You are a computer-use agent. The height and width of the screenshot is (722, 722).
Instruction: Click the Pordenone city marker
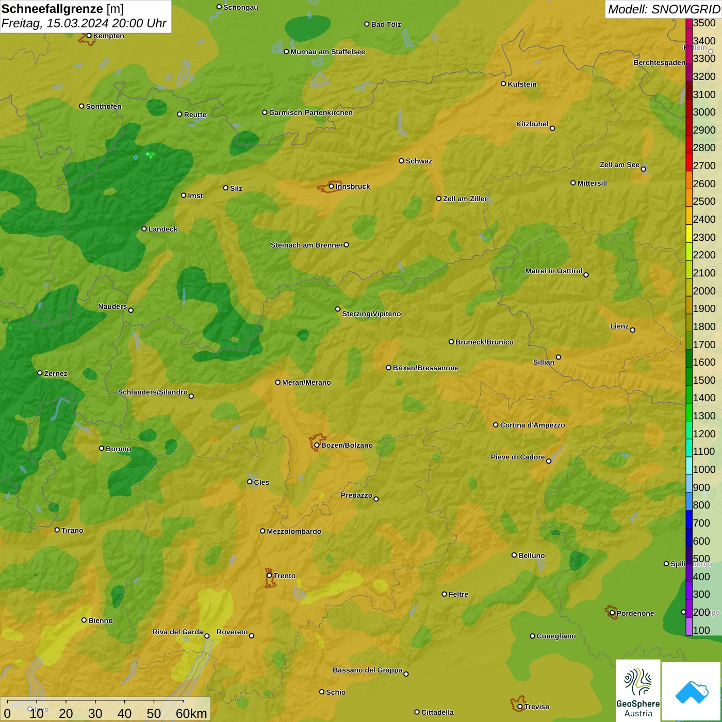(612, 613)
